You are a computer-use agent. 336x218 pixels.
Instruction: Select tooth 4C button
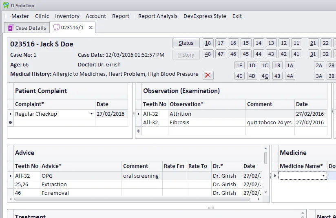265,76
